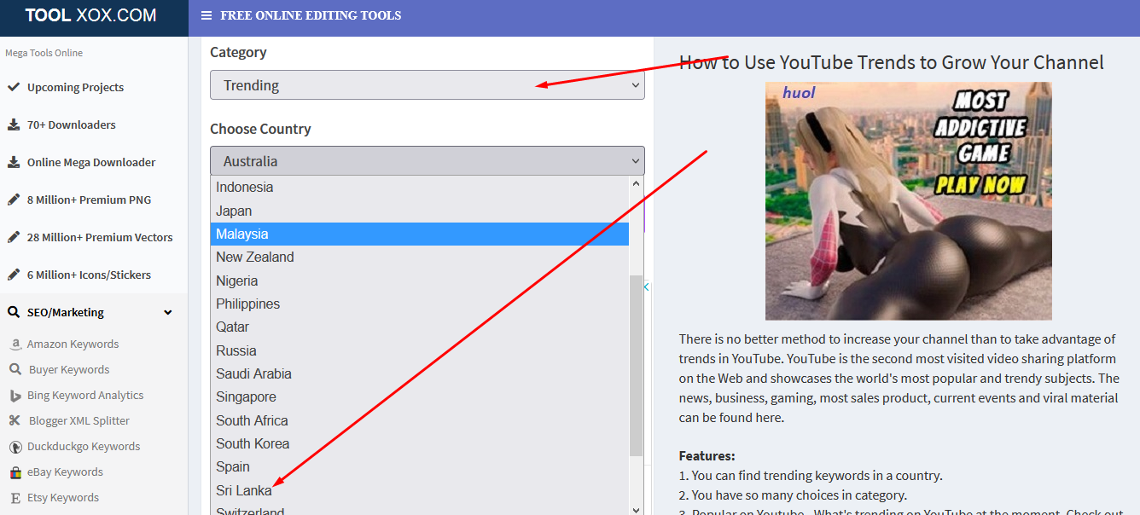Open Bing Keyword Analytics tool
This screenshot has height=515, width=1140.
pyautogui.click(x=85, y=396)
